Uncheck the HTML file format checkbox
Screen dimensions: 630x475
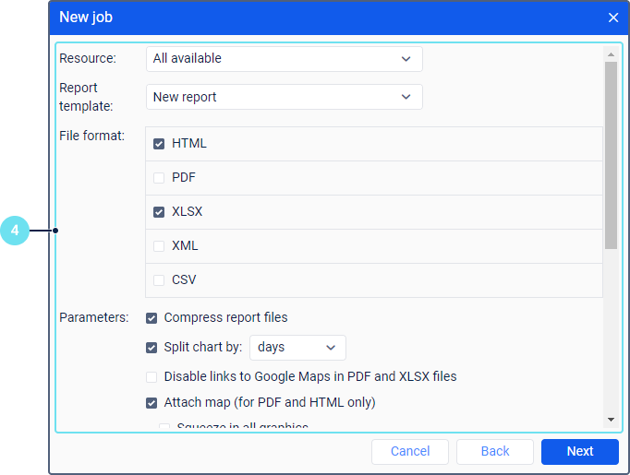pyautogui.click(x=159, y=144)
